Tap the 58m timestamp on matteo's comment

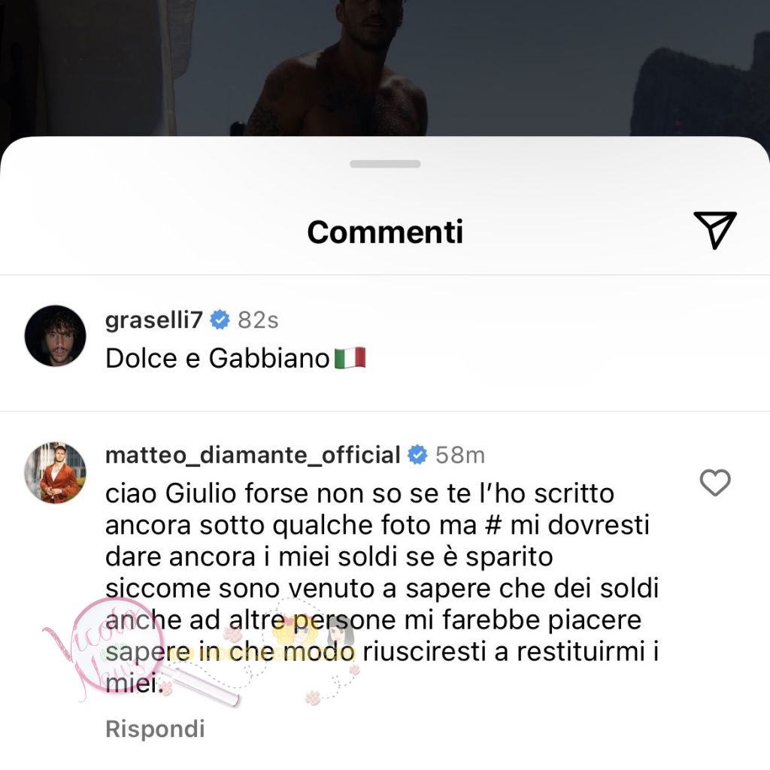pos(460,455)
